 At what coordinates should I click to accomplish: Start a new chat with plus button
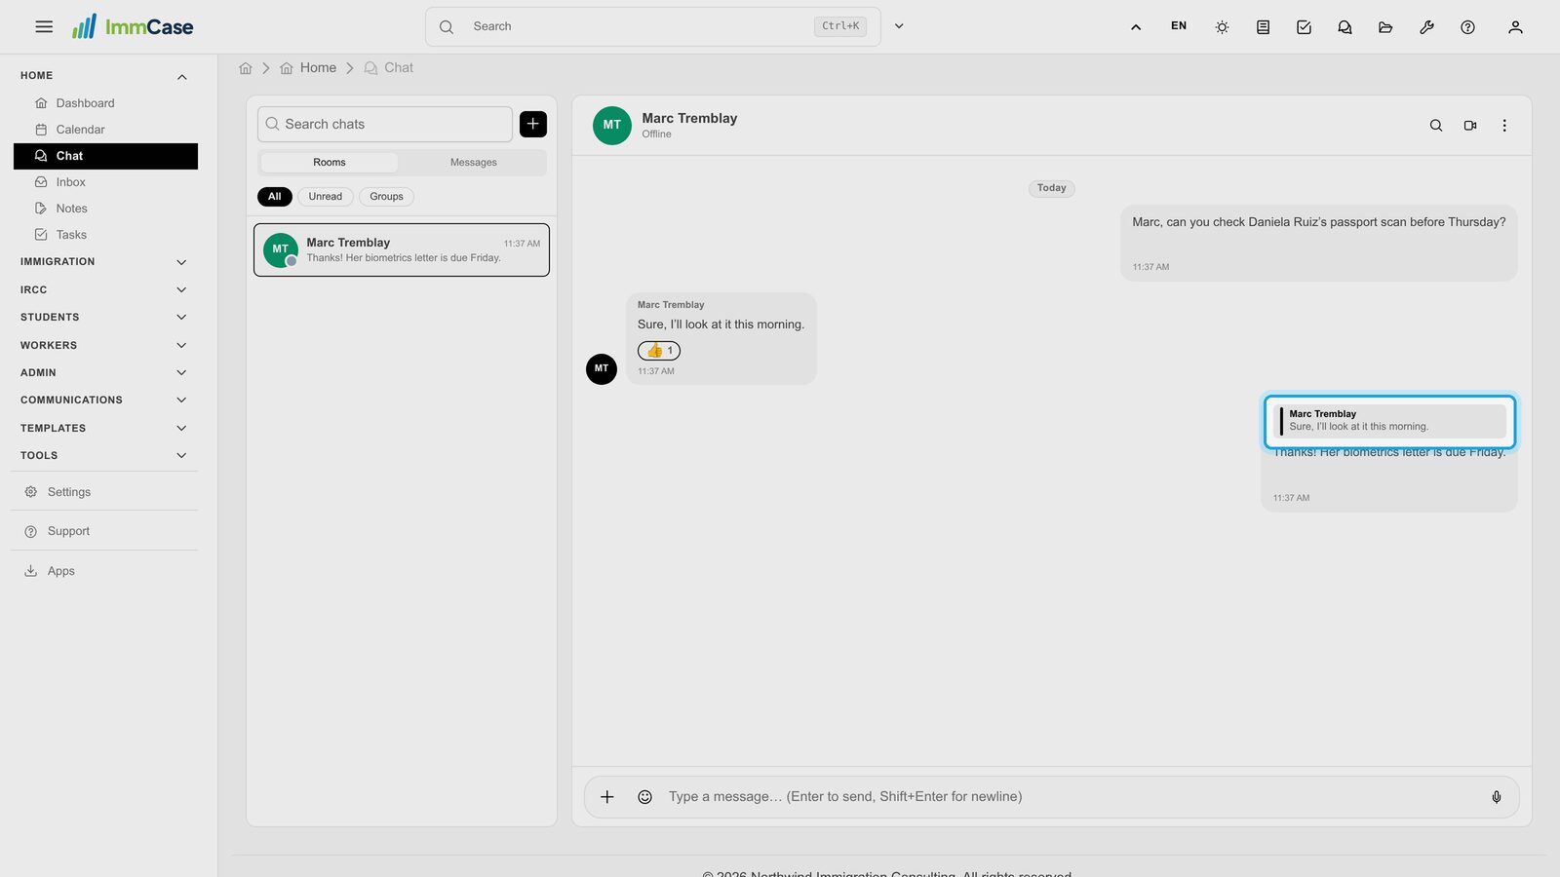(533, 124)
